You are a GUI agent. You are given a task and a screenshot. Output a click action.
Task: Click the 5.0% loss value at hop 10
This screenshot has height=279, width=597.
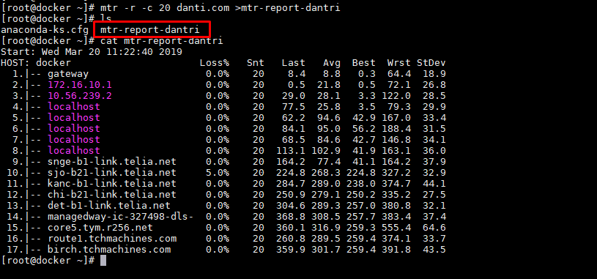218,172
